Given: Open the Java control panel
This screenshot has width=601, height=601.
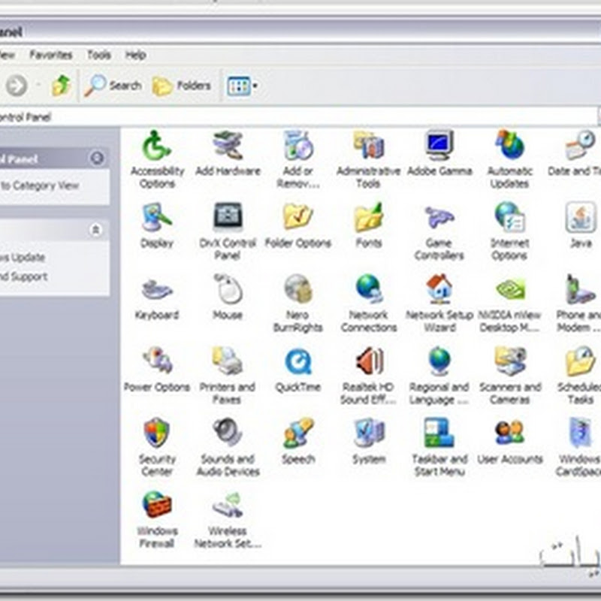Looking at the screenshot, I should pyautogui.click(x=580, y=225).
